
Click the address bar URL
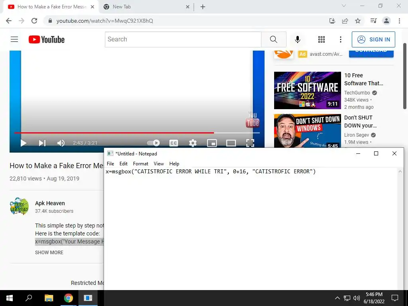[x=105, y=21]
